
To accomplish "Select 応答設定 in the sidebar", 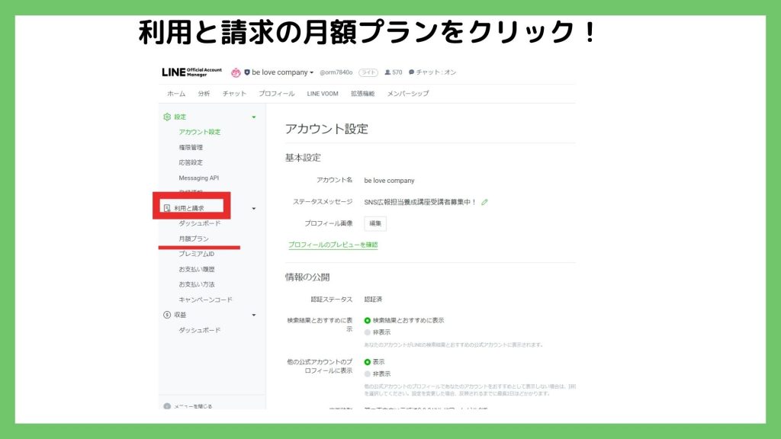I will [191, 163].
